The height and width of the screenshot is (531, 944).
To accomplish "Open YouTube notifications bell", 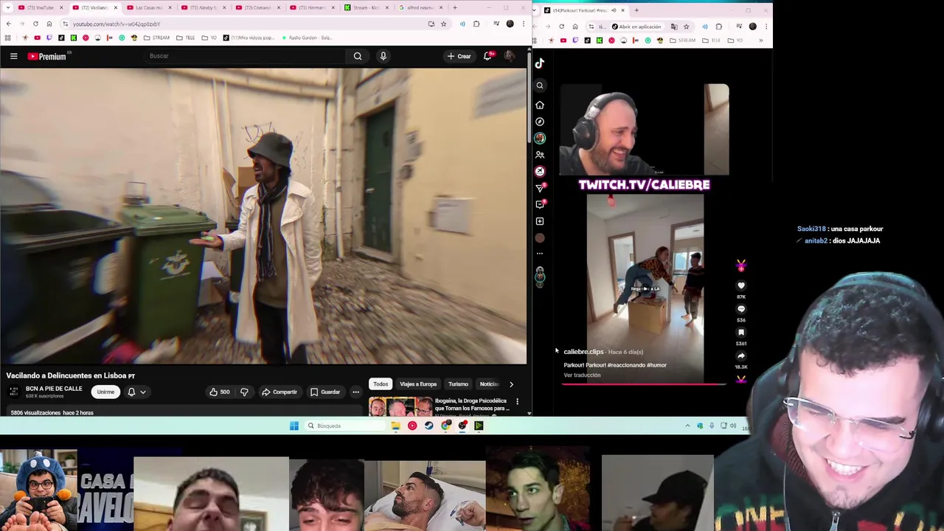I will (487, 56).
